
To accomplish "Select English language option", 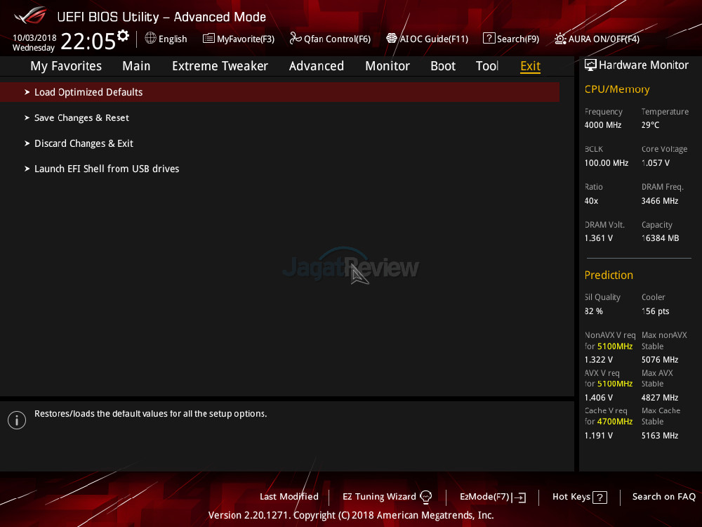I will coord(173,39).
